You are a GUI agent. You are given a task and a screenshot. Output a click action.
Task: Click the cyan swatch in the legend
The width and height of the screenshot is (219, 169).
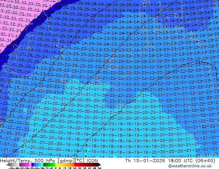[42, 165]
